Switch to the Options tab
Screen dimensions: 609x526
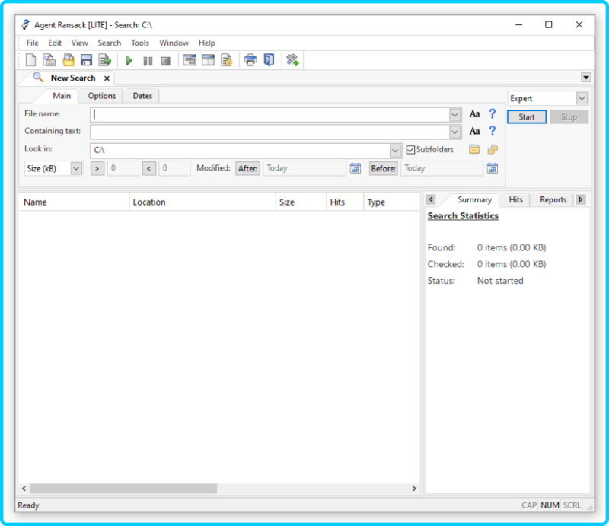(x=102, y=96)
